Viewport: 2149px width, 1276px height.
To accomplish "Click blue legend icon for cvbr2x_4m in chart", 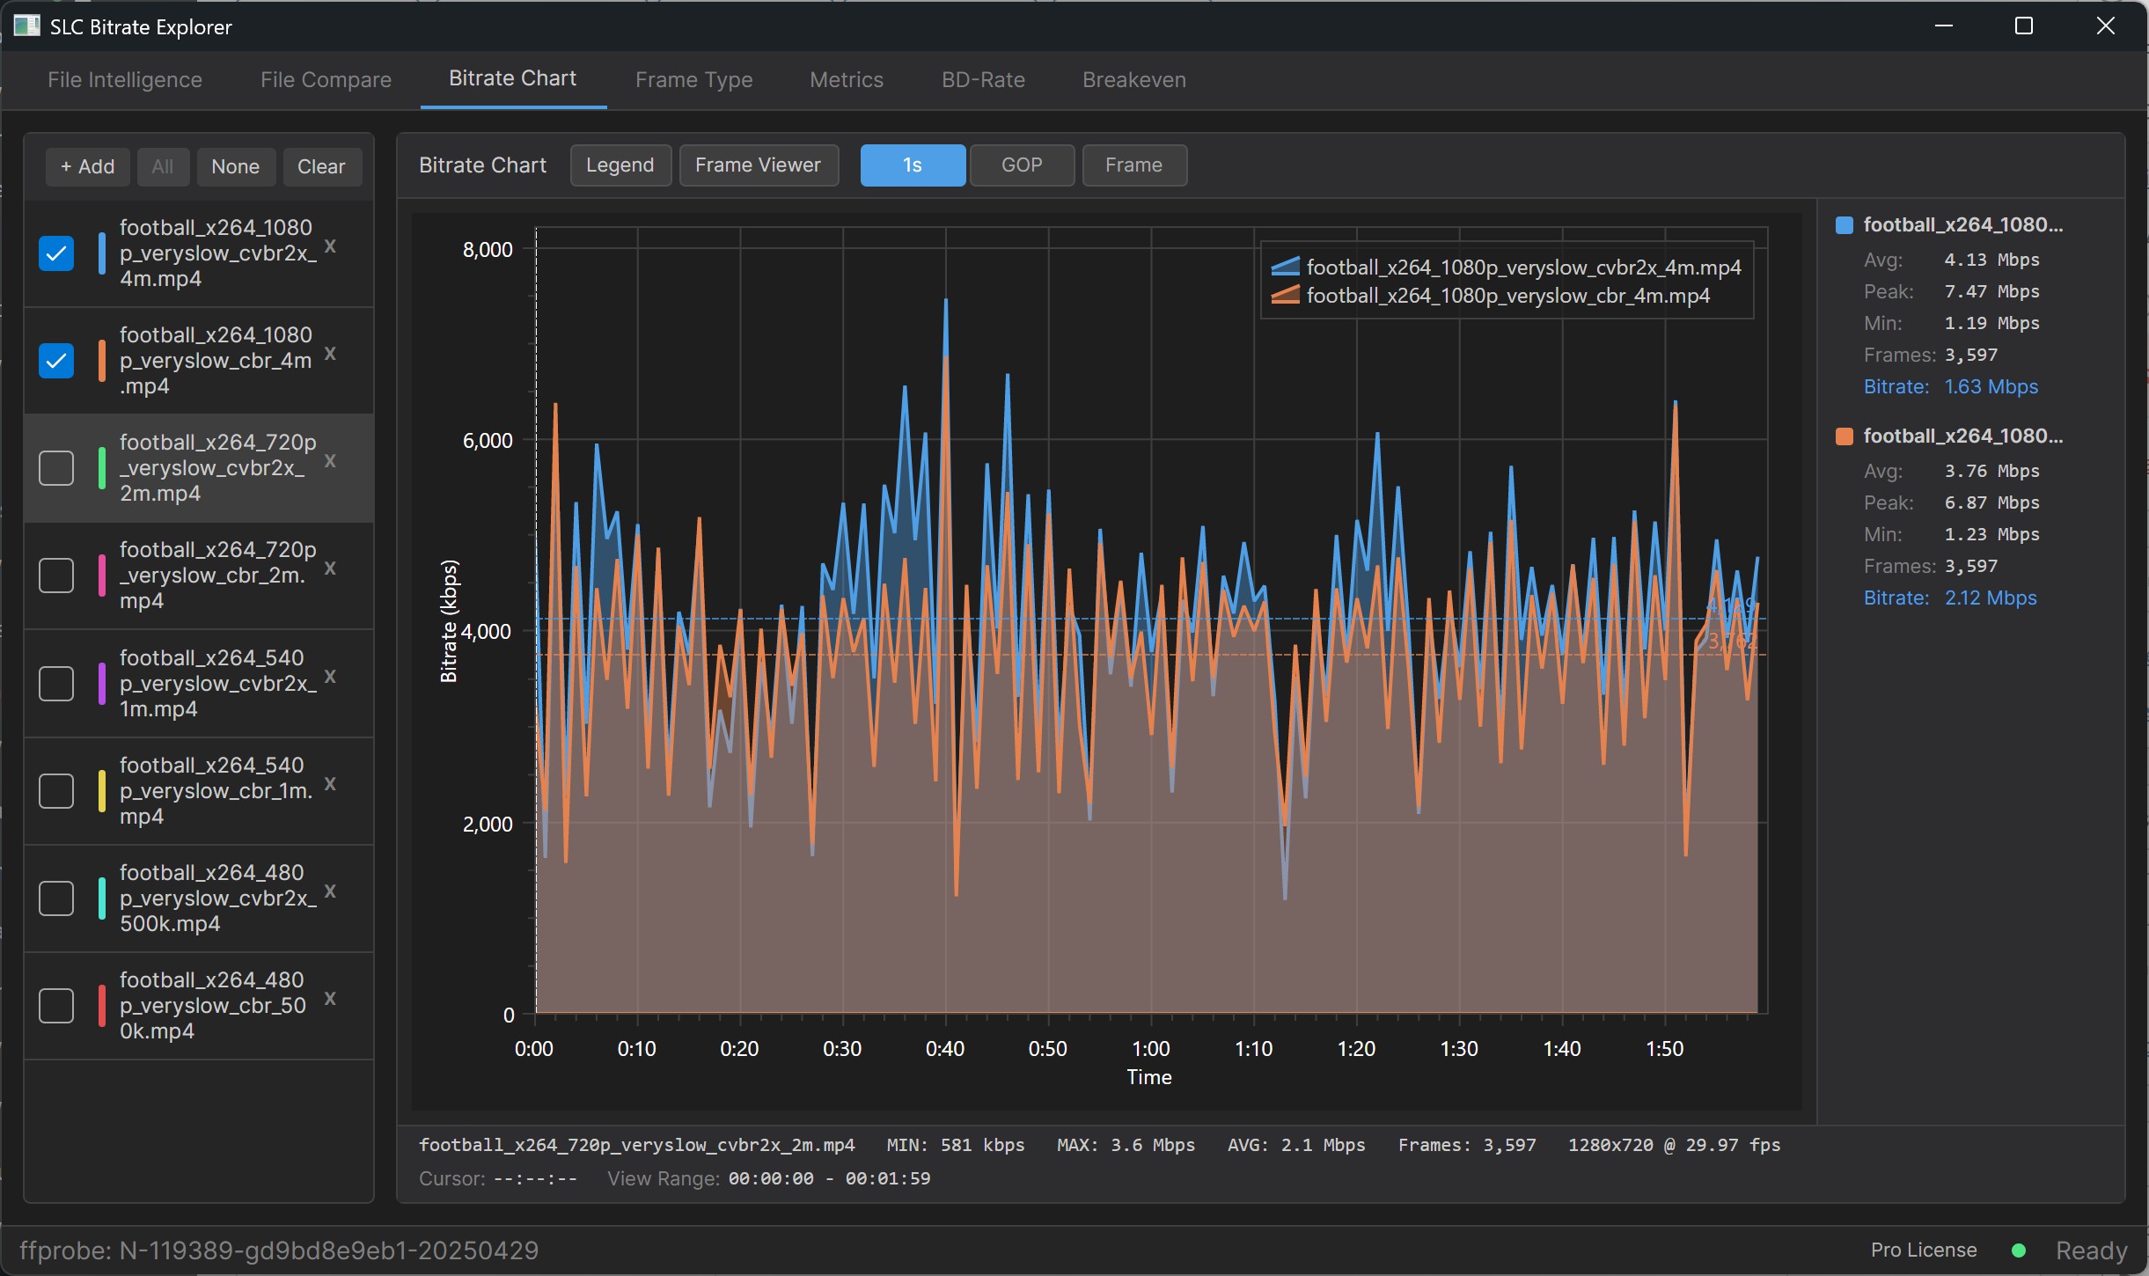I will pos(1285,267).
